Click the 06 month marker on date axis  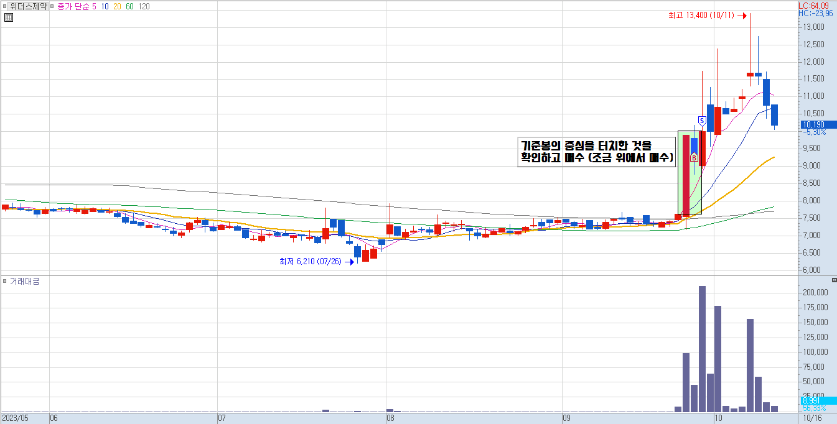pyautogui.click(x=54, y=418)
